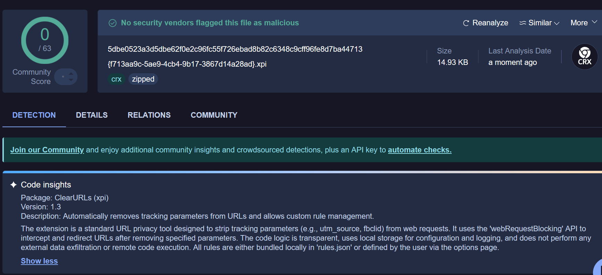
Task: Click the paragraph describing webRequestBlocking API usage
Action: [306, 238]
